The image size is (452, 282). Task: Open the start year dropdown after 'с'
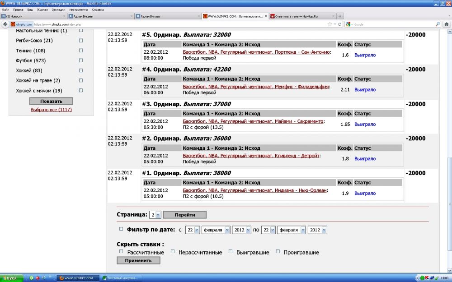(x=241, y=230)
